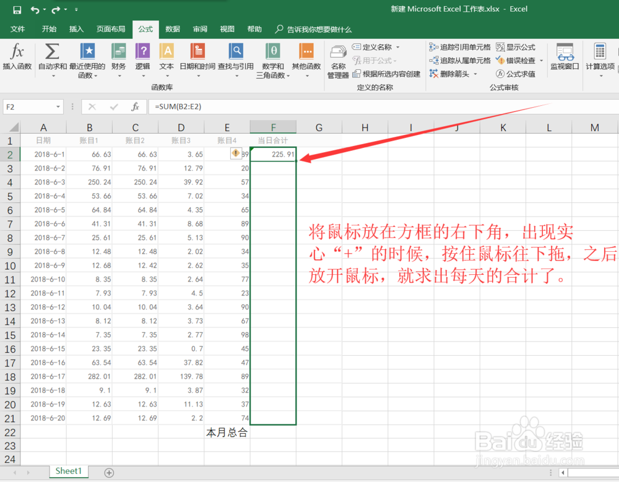Click cell containing 本月总合
This screenshot has height=482, width=619.
click(227, 433)
